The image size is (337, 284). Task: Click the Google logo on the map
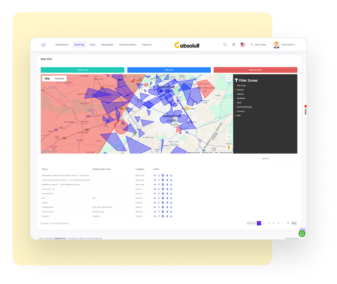[46, 152]
